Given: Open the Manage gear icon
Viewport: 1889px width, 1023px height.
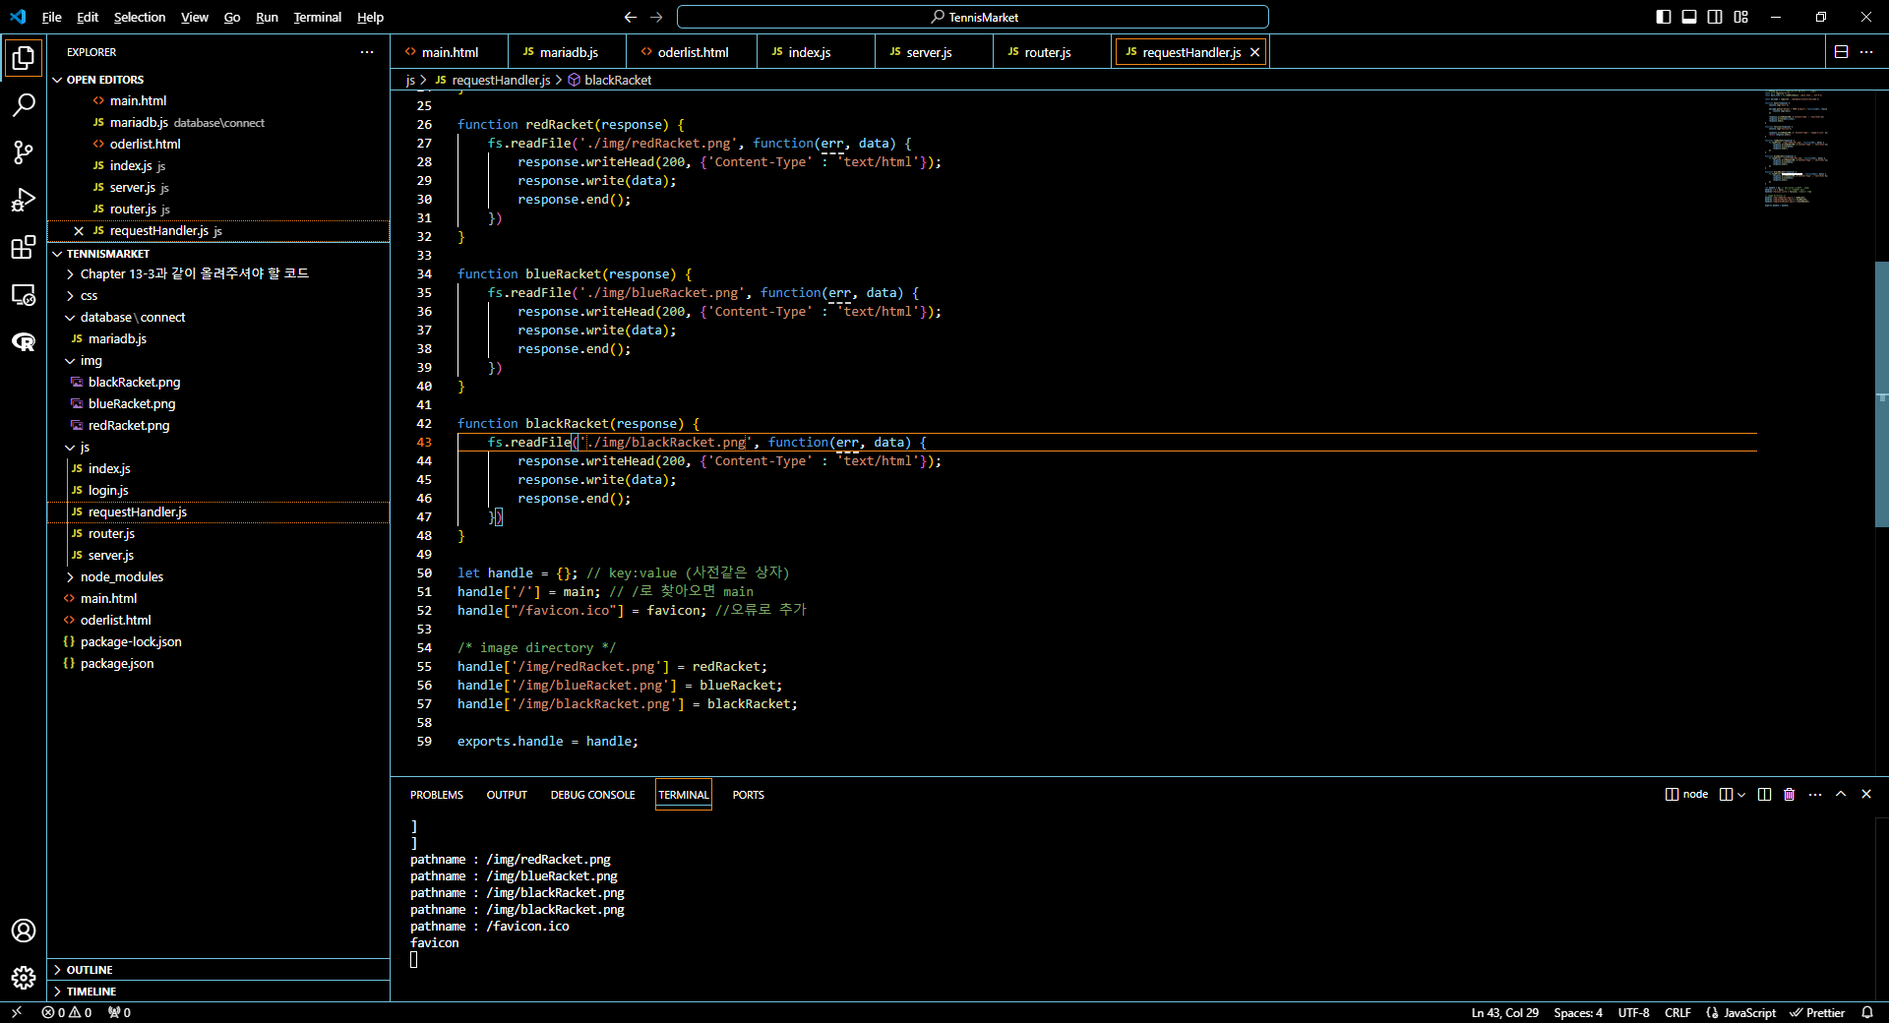Looking at the screenshot, I should (x=24, y=978).
